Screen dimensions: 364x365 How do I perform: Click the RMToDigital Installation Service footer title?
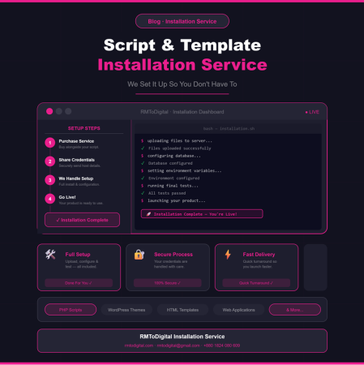pos(182,337)
